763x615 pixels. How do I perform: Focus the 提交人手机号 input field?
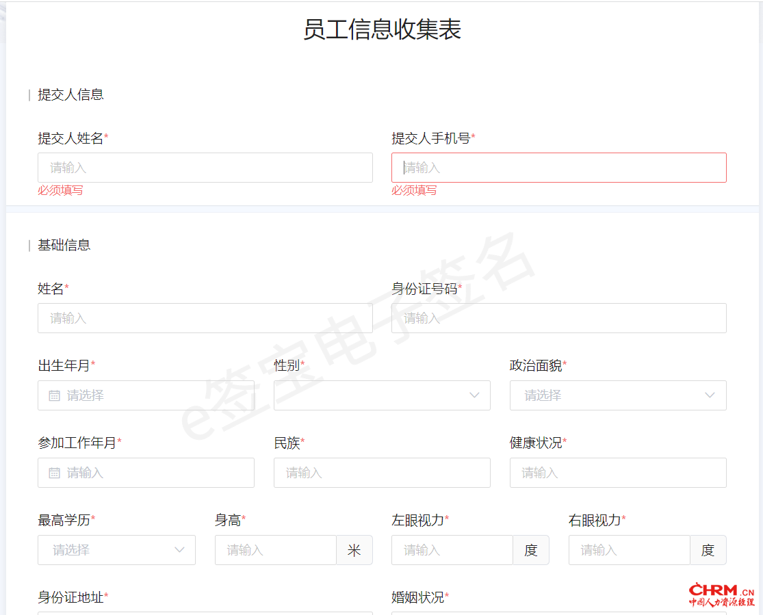(x=558, y=168)
